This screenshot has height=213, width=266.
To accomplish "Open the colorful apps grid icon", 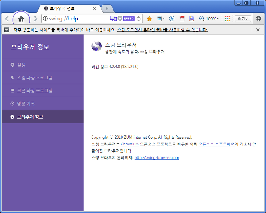I will [227, 18].
